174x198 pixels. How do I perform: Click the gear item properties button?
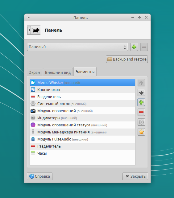tap(141, 122)
